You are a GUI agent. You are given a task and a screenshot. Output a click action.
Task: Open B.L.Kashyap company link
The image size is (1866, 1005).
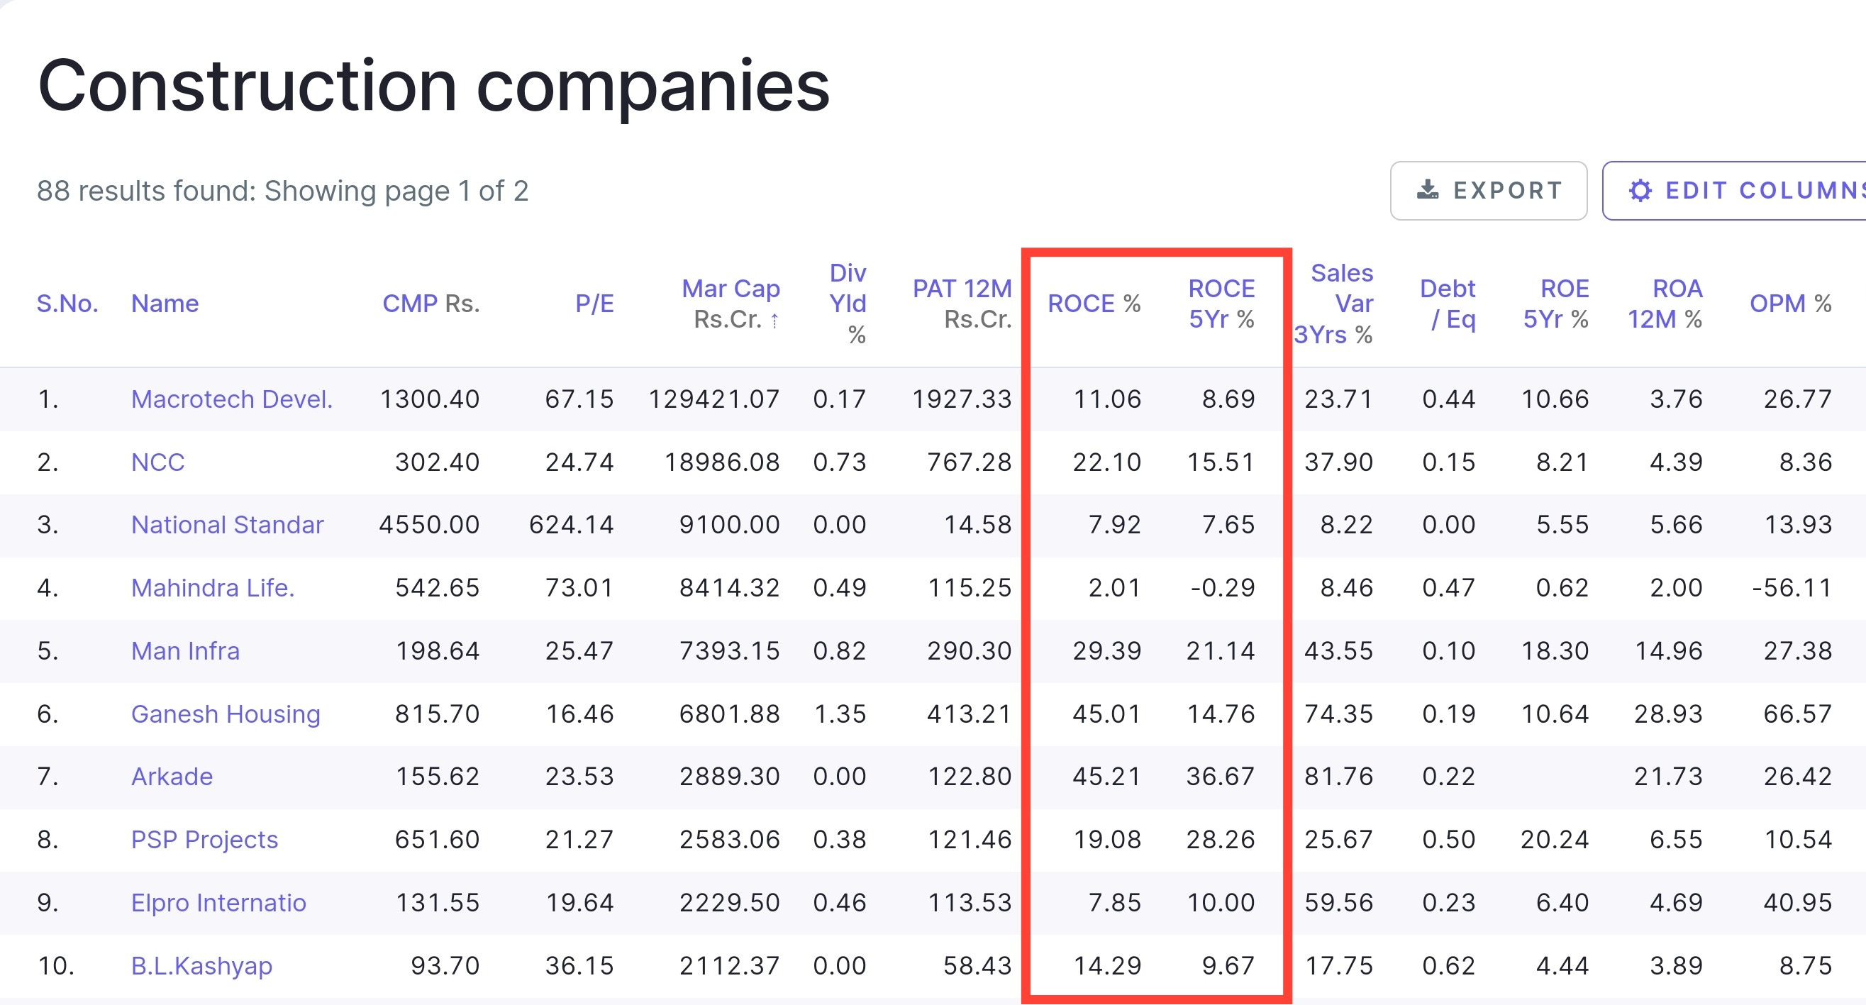[x=201, y=965]
